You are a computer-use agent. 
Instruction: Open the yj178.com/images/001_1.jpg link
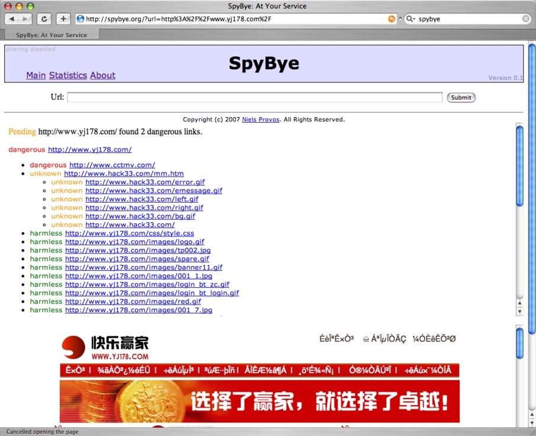click(139, 276)
